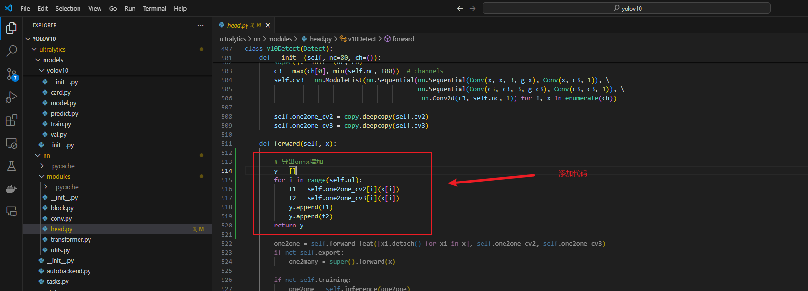
Task: Collapse the ultralytics folder
Action: pos(117,49)
